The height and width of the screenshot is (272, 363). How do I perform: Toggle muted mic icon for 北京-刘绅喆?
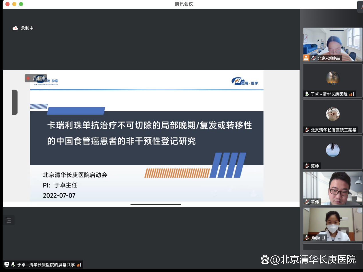[x=314, y=58]
